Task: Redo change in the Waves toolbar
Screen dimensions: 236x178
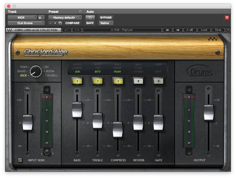Action: [77, 30]
